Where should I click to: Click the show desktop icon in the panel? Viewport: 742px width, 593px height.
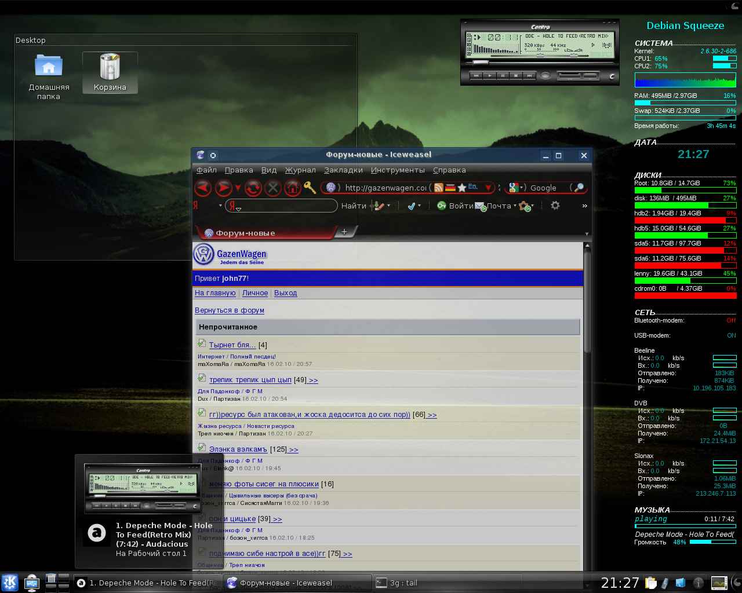pos(32,583)
